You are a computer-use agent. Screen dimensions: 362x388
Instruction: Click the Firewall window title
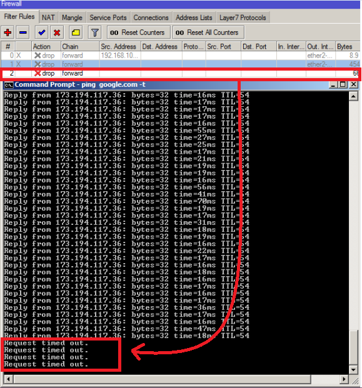11,4
